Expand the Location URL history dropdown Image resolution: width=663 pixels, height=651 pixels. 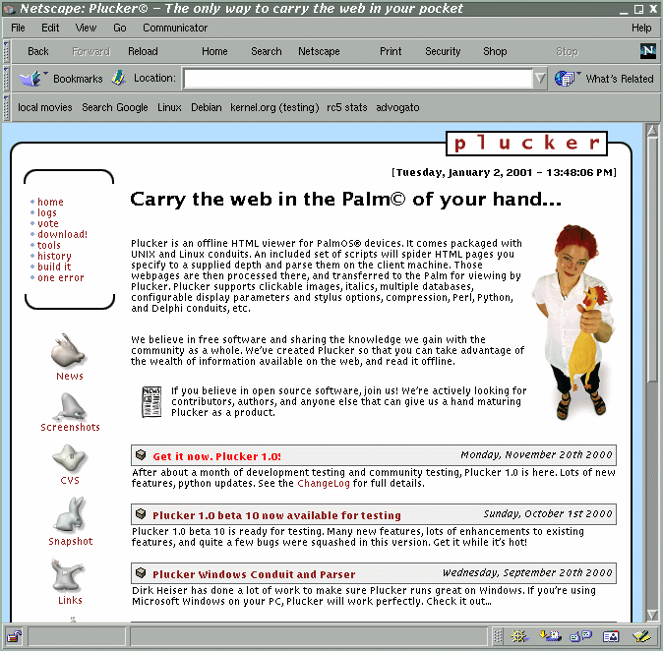[x=540, y=79]
